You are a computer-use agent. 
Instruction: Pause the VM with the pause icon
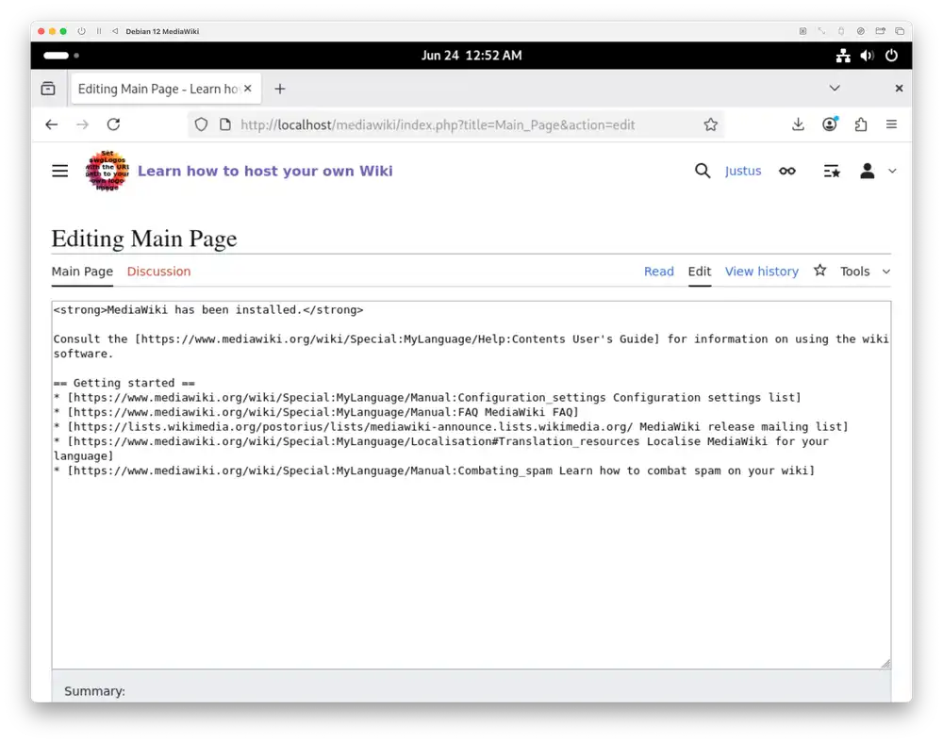[x=99, y=31]
